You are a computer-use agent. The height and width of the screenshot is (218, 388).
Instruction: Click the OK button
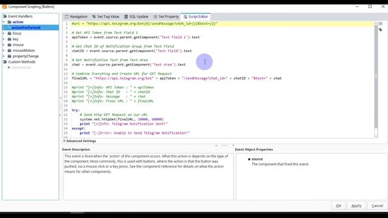tap(338, 206)
